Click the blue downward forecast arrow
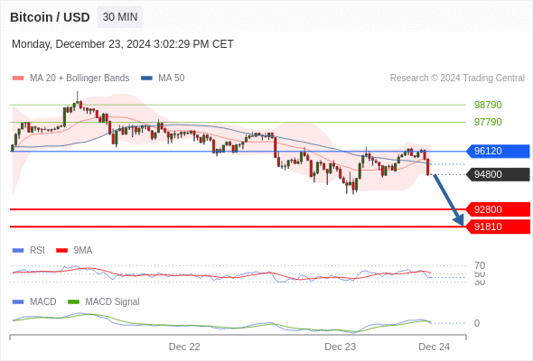Viewport: 533px width, 361px height. point(448,200)
